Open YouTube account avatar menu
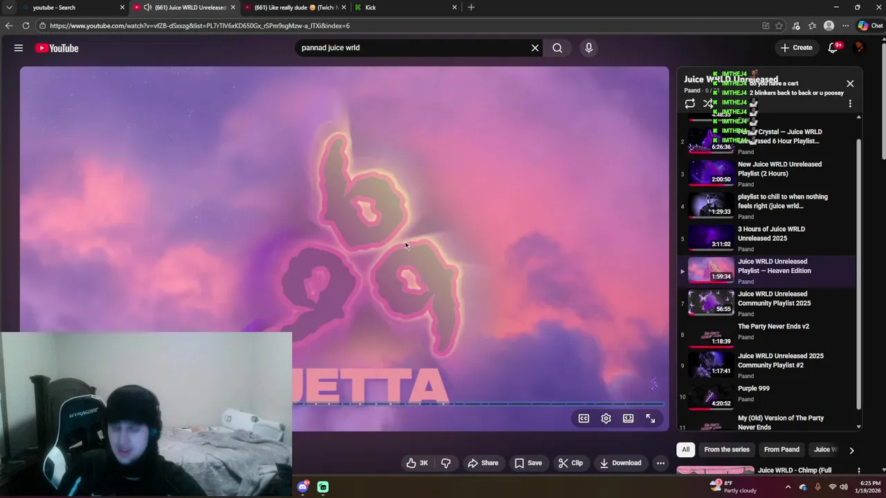Screen dimensions: 886x498 click(x=859, y=48)
